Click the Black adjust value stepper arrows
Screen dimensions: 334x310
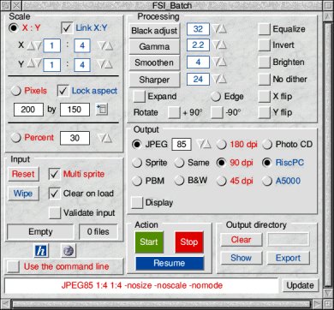(219, 29)
